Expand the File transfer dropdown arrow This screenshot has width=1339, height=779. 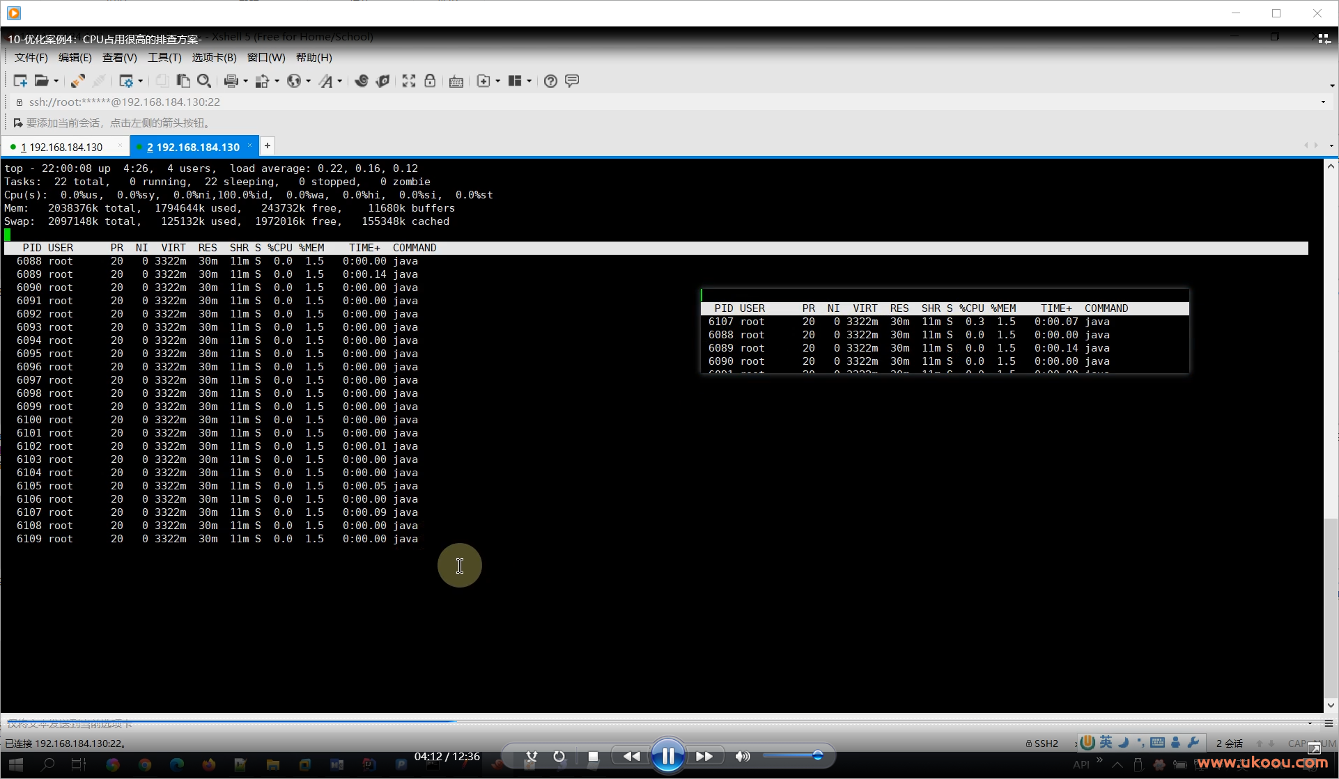click(x=277, y=81)
